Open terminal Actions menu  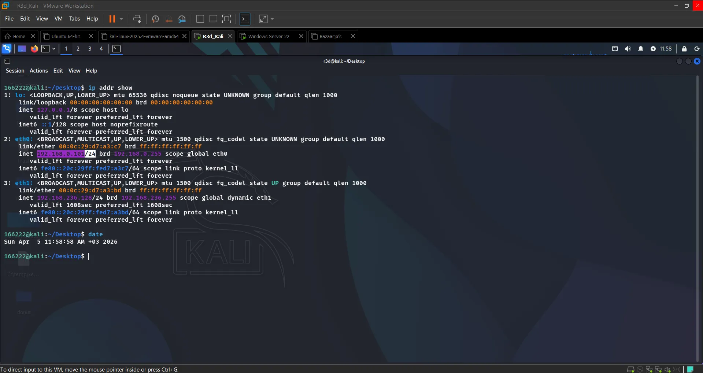[39, 71]
